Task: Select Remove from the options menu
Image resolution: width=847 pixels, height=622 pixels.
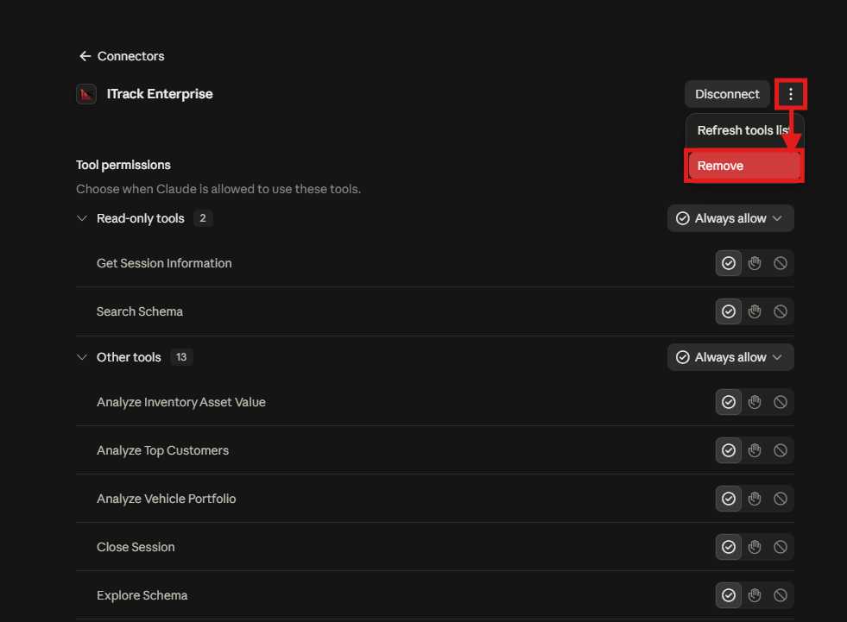Action: pos(744,166)
